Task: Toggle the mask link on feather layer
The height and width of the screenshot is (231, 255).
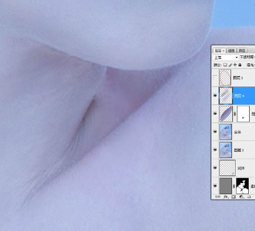Action: pos(235,114)
